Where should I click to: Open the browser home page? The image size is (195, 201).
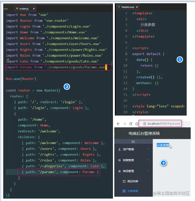pos(137,124)
